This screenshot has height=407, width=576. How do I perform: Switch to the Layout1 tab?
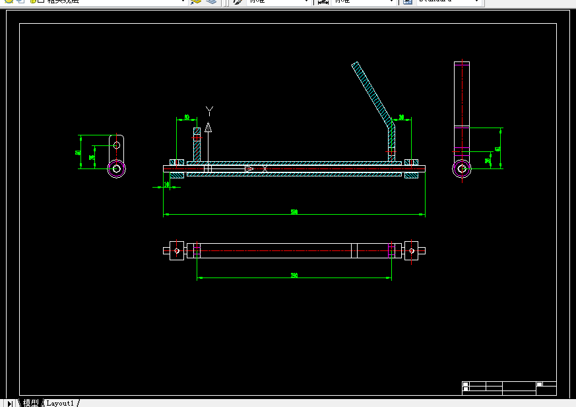click(x=60, y=403)
